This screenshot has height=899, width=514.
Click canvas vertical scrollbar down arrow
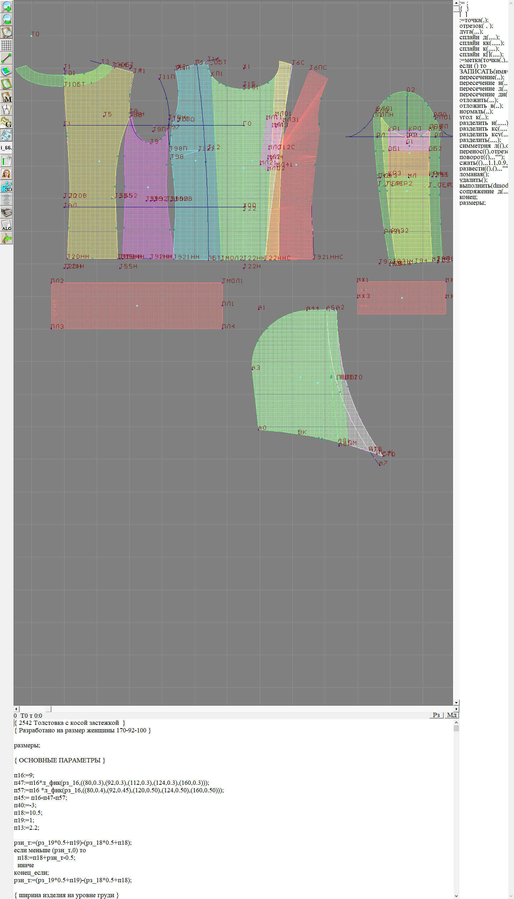(456, 702)
